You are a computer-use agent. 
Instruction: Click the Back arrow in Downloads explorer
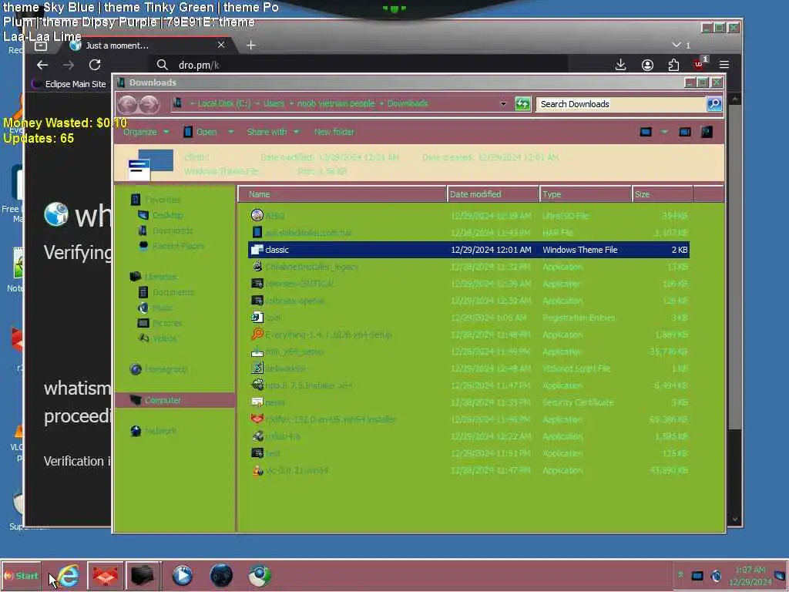click(x=128, y=104)
